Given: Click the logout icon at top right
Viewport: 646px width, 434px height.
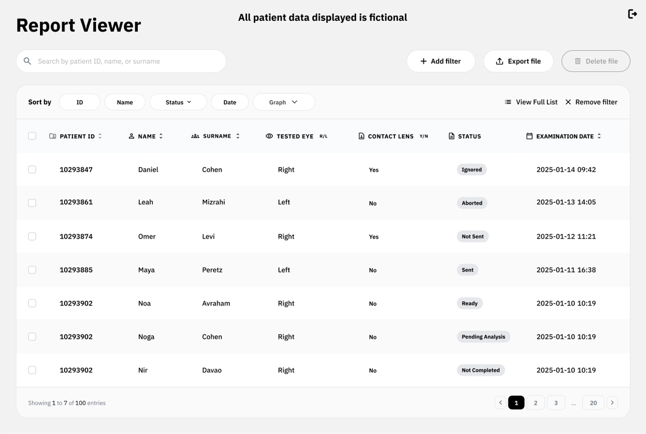Looking at the screenshot, I should tap(632, 14).
